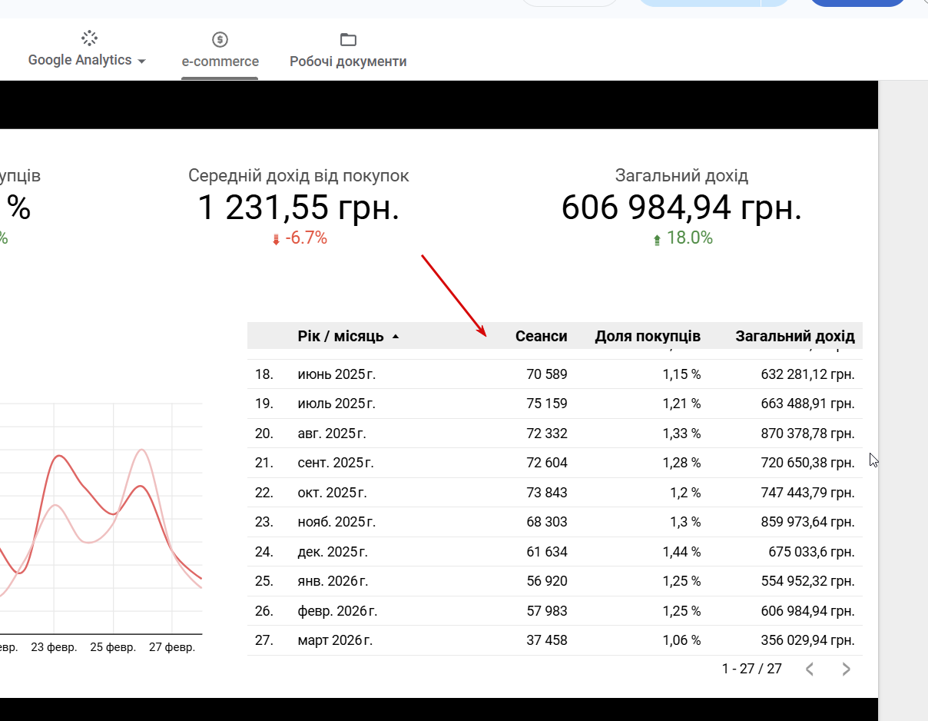Open the e-commerce tab

tap(220, 61)
